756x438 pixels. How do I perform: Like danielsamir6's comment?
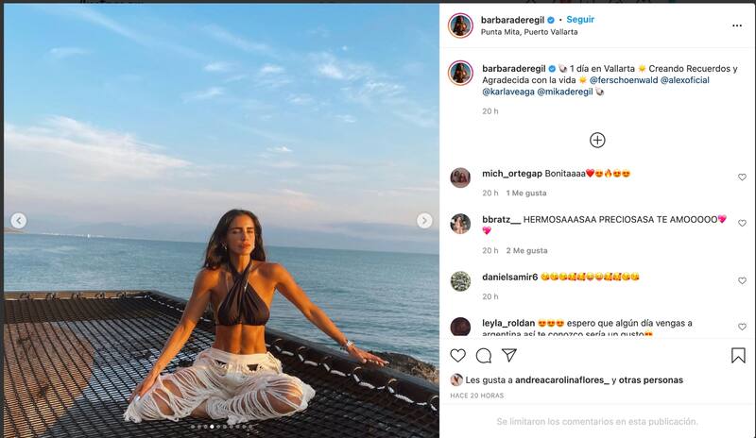(x=742, y=281)
